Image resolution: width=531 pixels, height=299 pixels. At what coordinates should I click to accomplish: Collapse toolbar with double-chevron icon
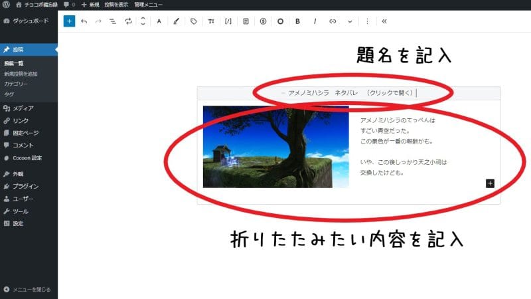(x=384, y=21)
